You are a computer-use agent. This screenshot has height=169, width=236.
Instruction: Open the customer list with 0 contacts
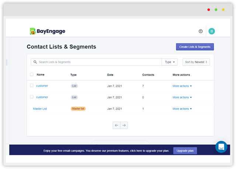[x=42, y=97]
